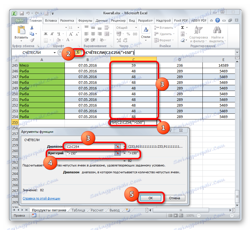Collapse dialog via Диапазон range selector icon
Image resolution: width=251 pixels, height=230 pixels.
click(x=117, y=146)
